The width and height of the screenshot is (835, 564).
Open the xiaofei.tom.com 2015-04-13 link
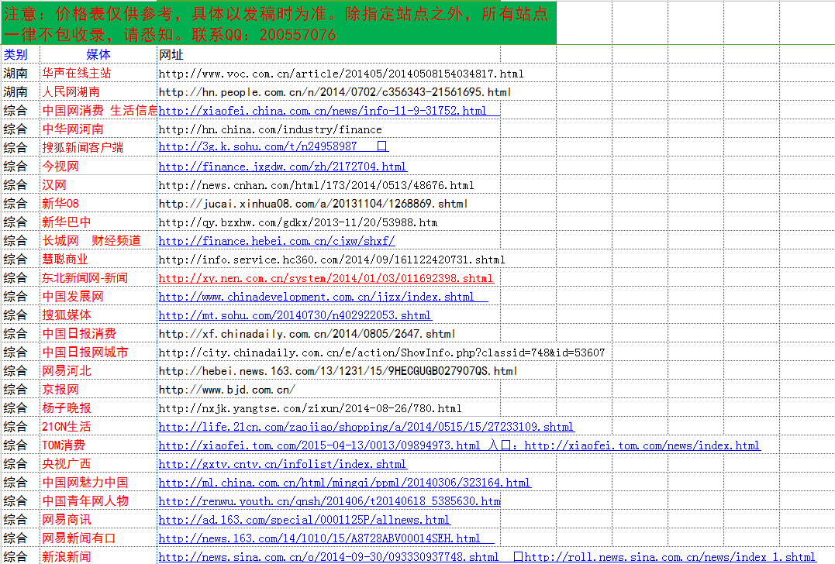point(319,445)
